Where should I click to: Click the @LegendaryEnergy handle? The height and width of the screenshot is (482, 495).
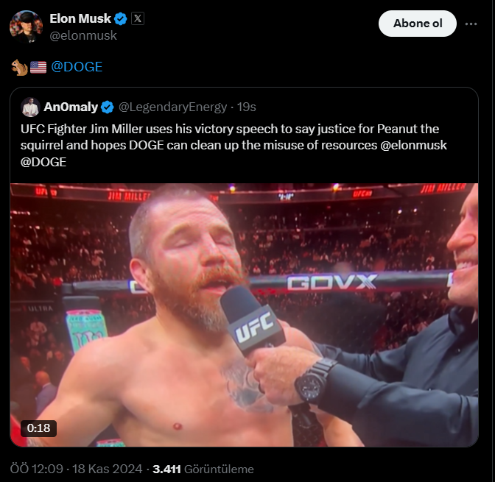(x=172, y=107)
